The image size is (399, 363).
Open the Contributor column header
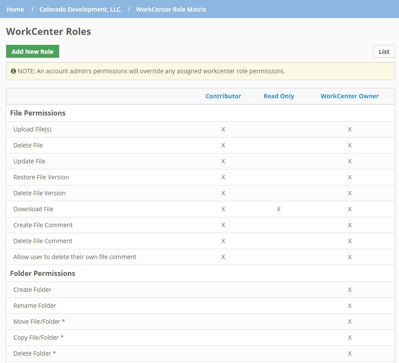[x=223, y=96]
